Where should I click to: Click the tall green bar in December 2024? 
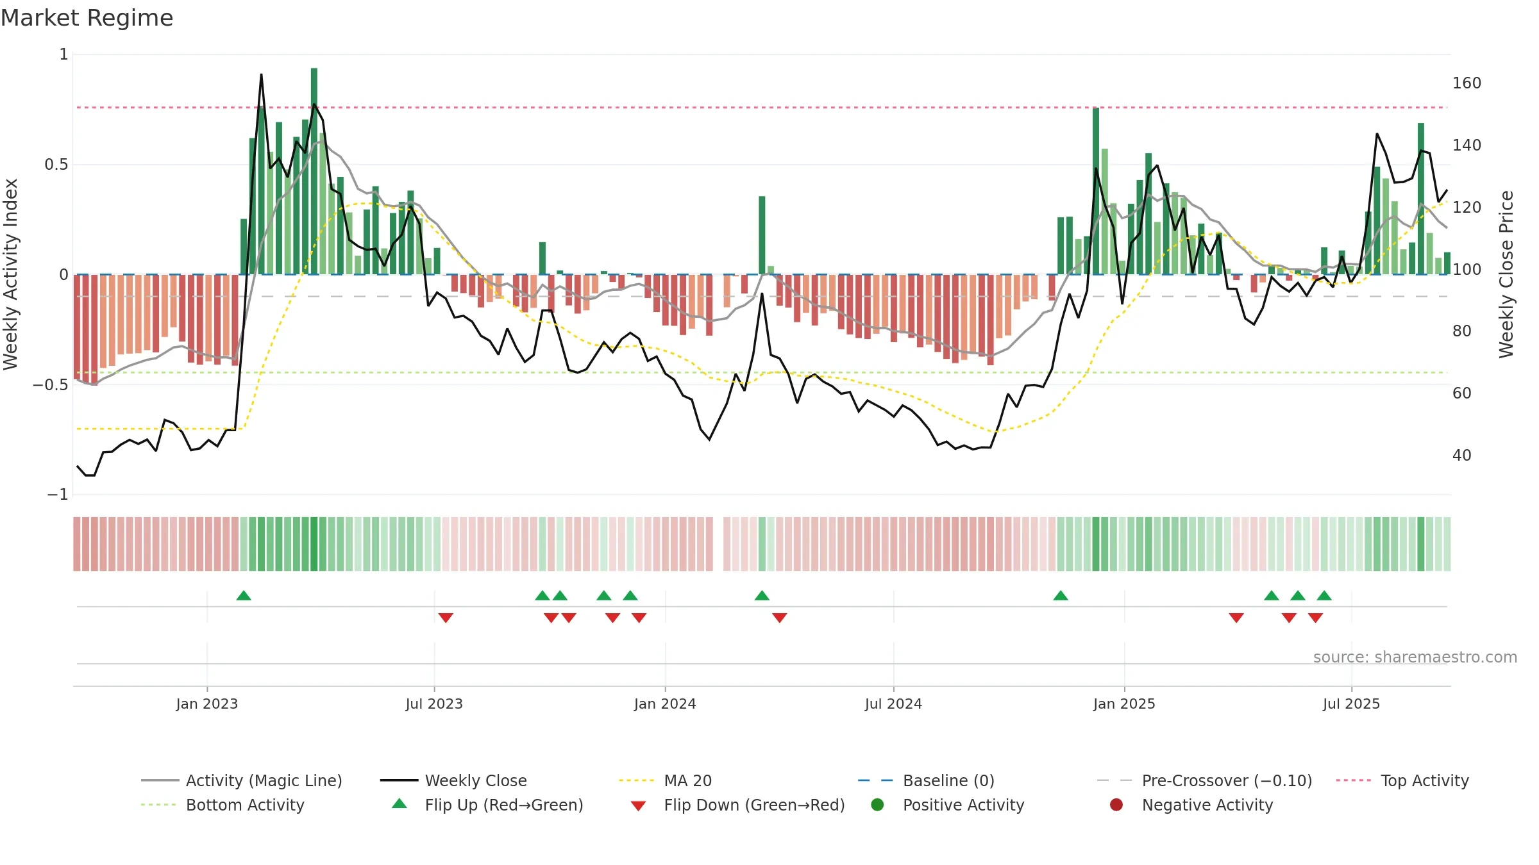(1096, 191)
